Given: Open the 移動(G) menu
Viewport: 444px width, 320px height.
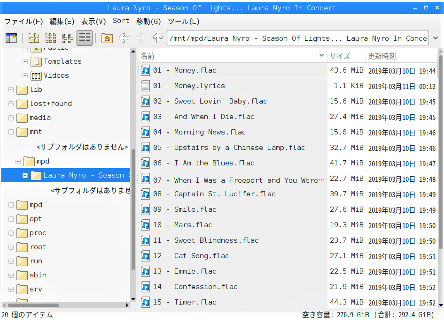Looking at the screenshot, I should (x=148, y=21).
